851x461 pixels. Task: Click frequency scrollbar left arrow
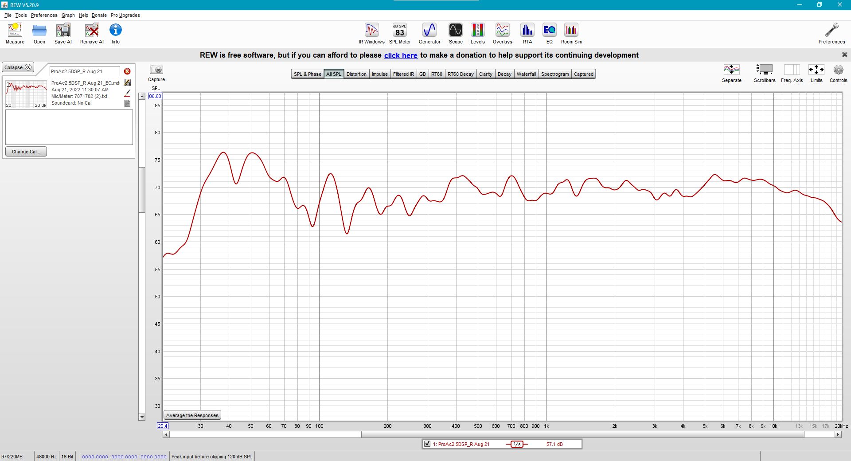(x=166, y=434)
